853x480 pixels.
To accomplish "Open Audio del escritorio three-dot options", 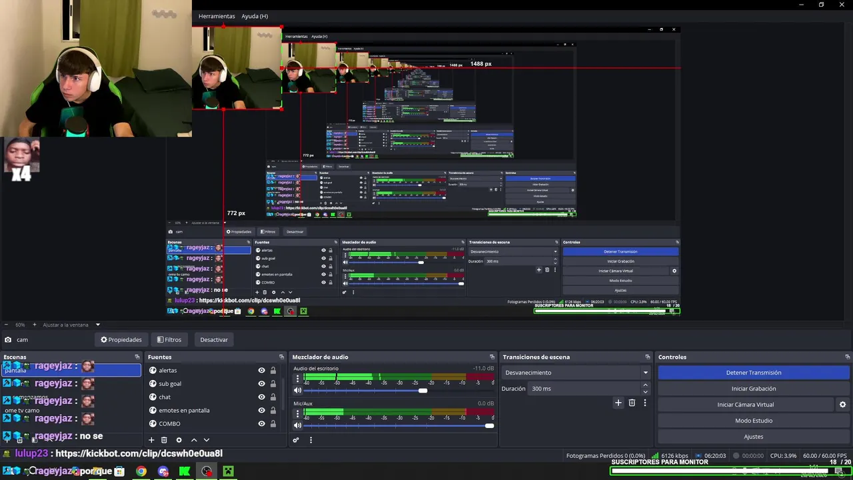I will (298, 379).
